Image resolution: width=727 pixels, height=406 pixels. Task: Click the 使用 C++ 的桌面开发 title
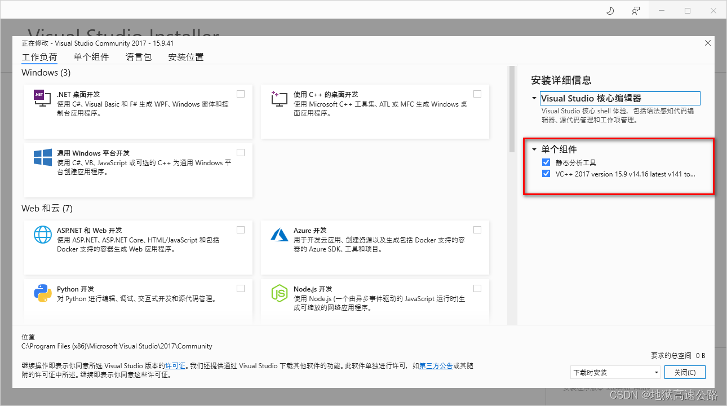(x=326, y=94)
